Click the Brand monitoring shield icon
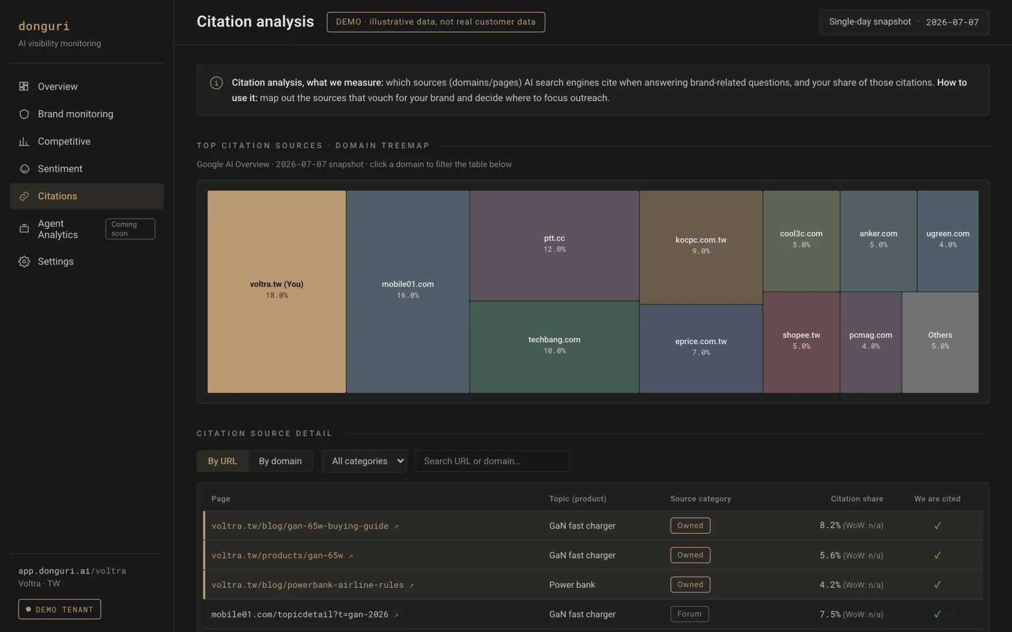The height and width of the screenshot is (632, 1012). coord(24,114)
